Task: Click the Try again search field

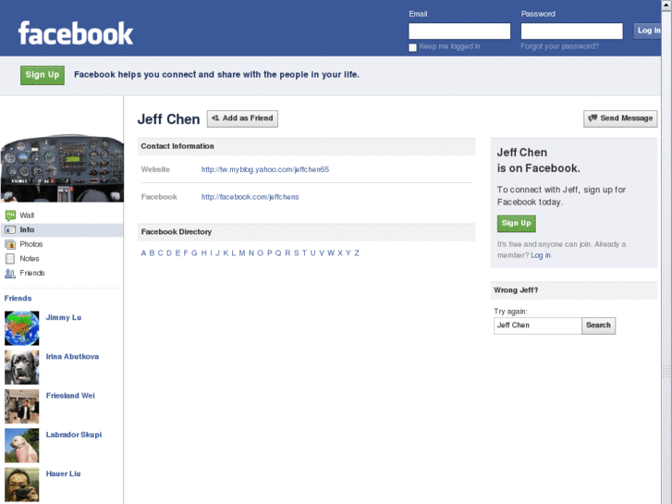Action: (x=537, y=326)
